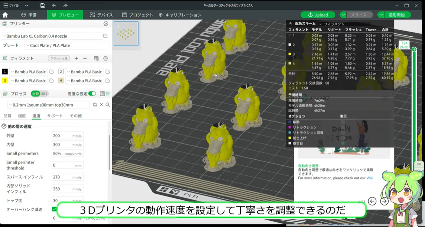Click the compare presets icon

(108, 94)
